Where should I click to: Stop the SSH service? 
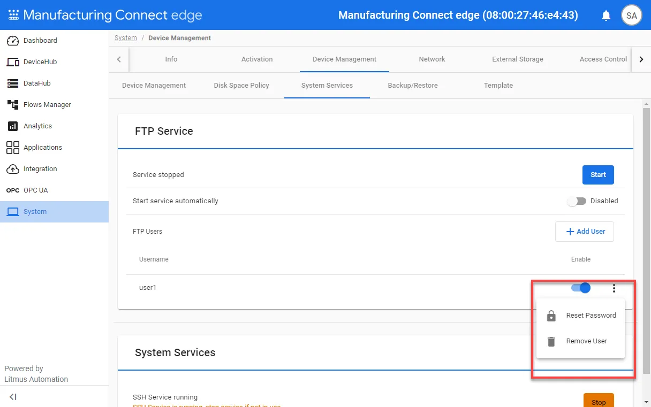pyautogui.click(x=599, y=401)
